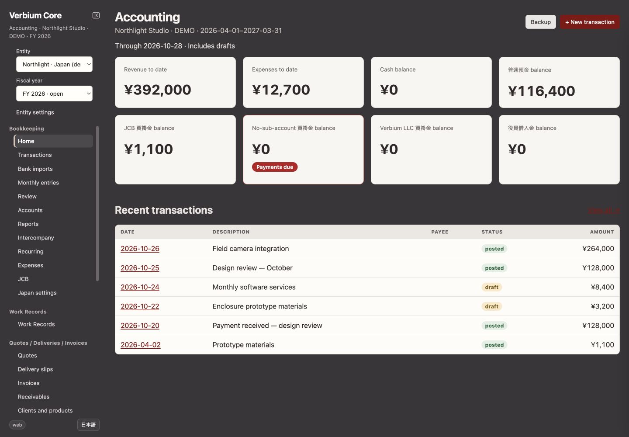Create a New transaction
This screenshot has height=437, width=629.
click(590, 22)
